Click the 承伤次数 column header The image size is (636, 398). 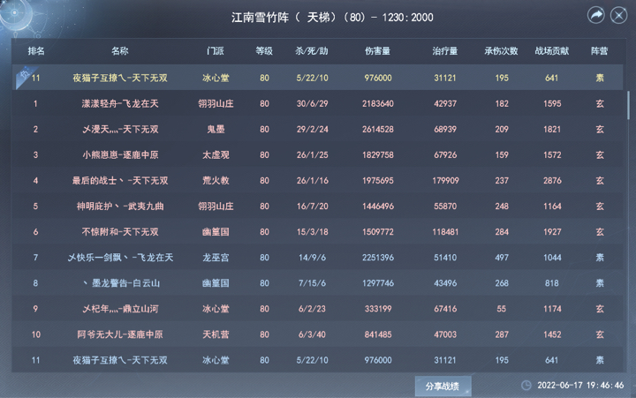[x=502, y=51]
